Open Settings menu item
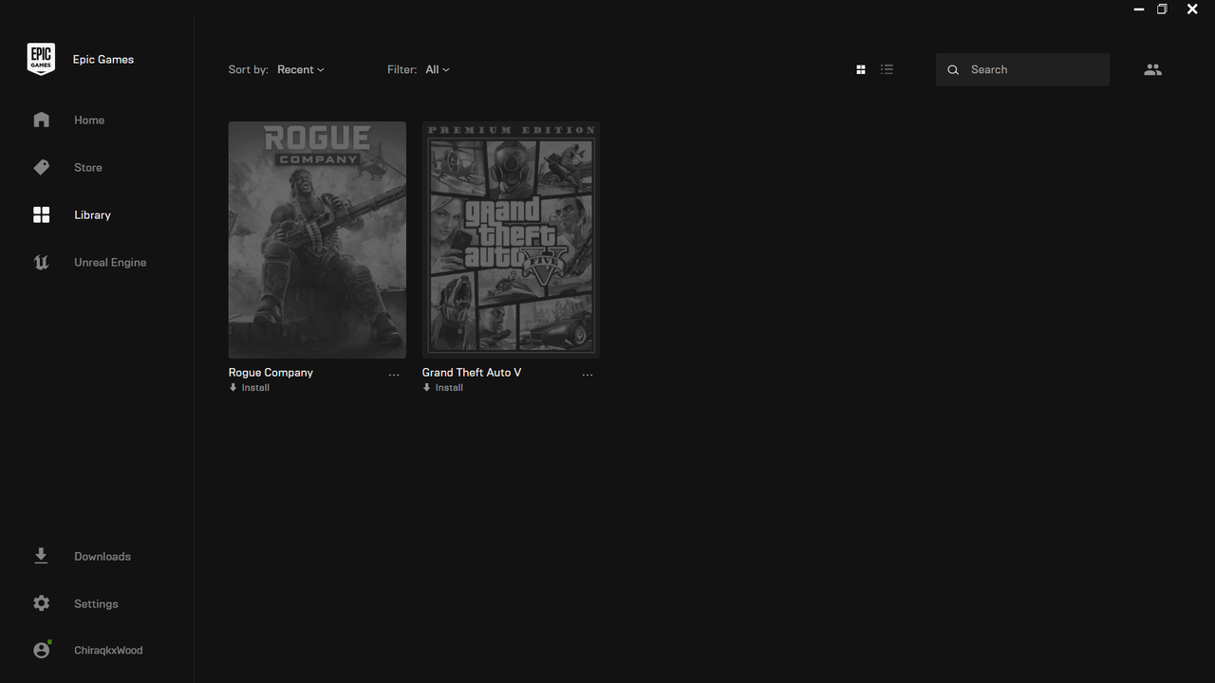1215x683 pixels. coord(97,603)
